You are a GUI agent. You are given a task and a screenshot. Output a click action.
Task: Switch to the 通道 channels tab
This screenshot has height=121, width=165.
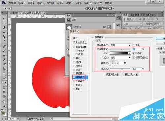pyautogui.click(x=132, y=15)
